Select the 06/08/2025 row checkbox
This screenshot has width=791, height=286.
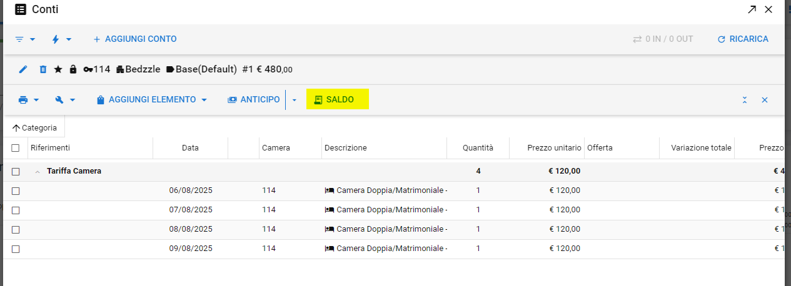tap(16, 190)
